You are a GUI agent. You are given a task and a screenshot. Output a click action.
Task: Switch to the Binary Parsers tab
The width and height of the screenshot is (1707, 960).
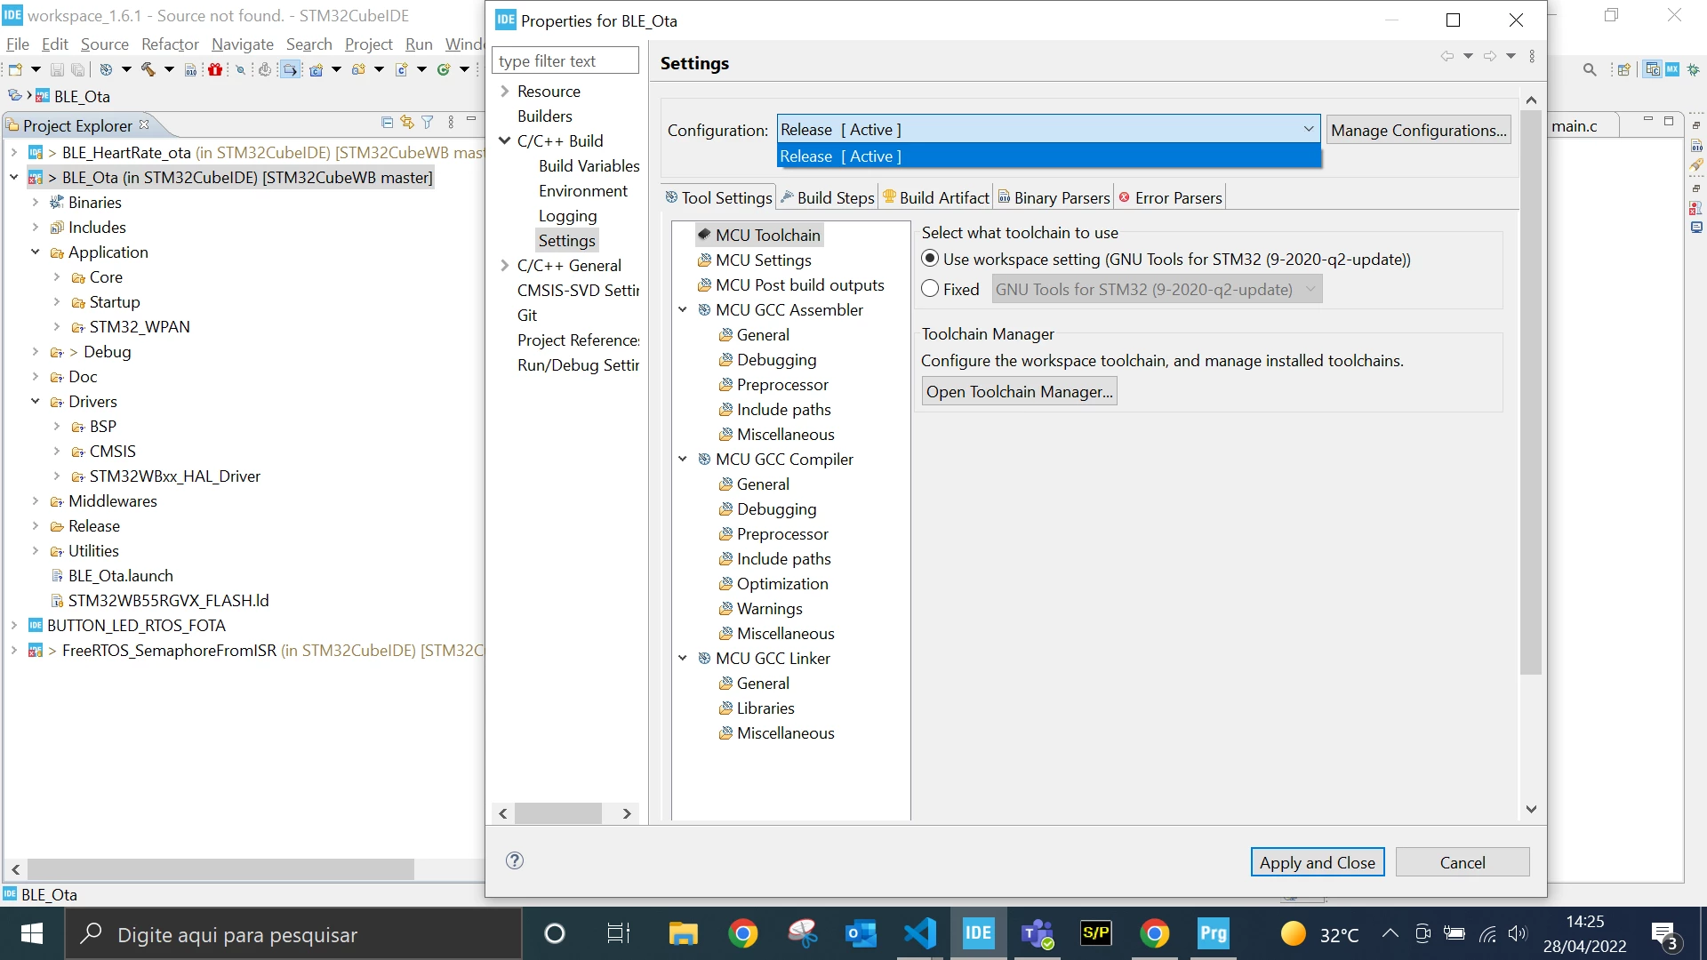pos(1054,198)
